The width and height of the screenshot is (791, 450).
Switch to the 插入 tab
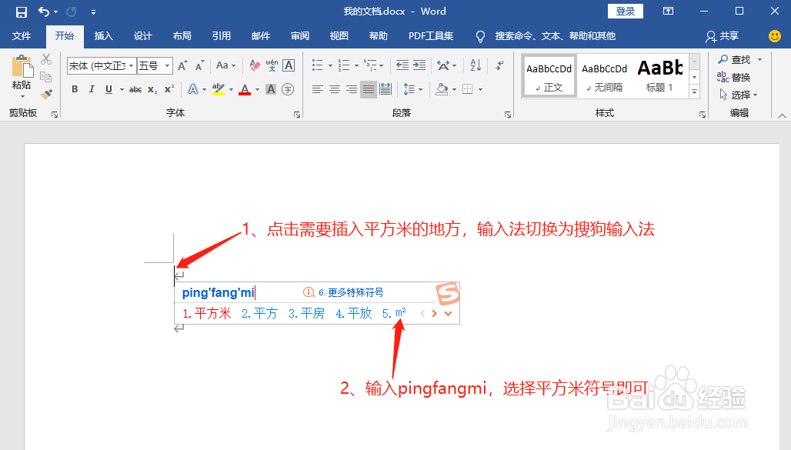click(103, 36)
